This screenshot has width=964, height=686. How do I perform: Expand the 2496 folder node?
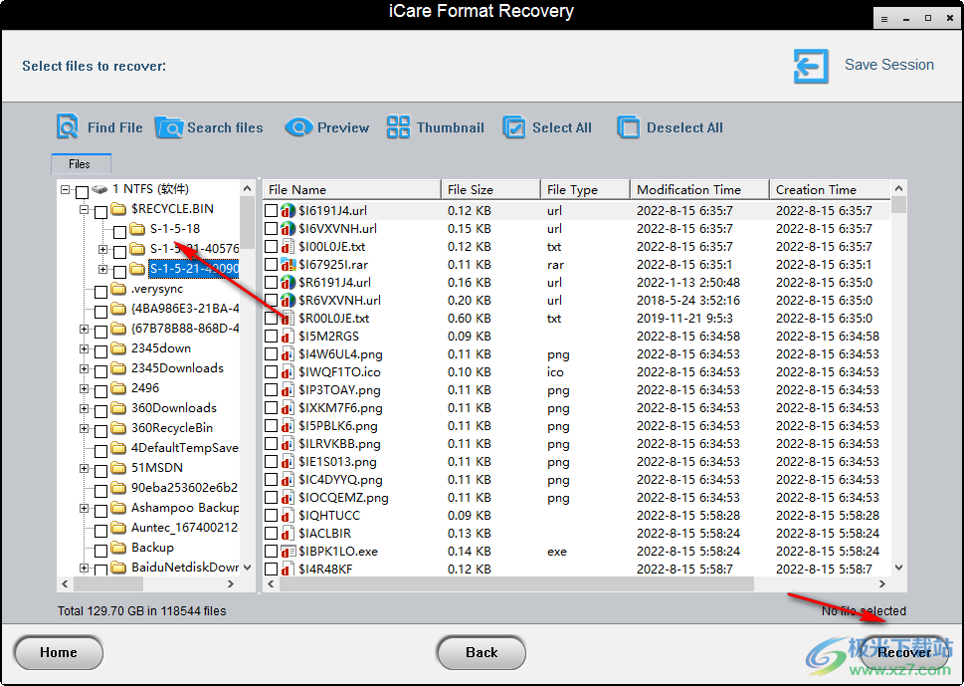(x=85, y=389)
